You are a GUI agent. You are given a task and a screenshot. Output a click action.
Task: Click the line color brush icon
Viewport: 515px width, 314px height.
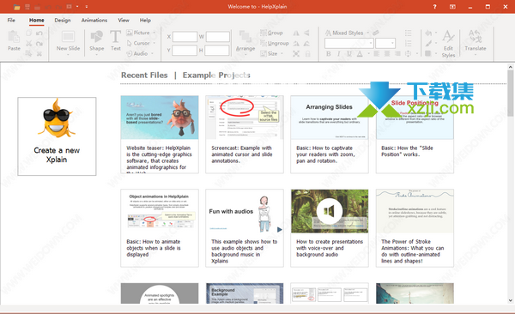[x=428, y=44]
